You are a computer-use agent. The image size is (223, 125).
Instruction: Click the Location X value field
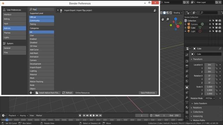pyautogui.click(x=210, y=65)
